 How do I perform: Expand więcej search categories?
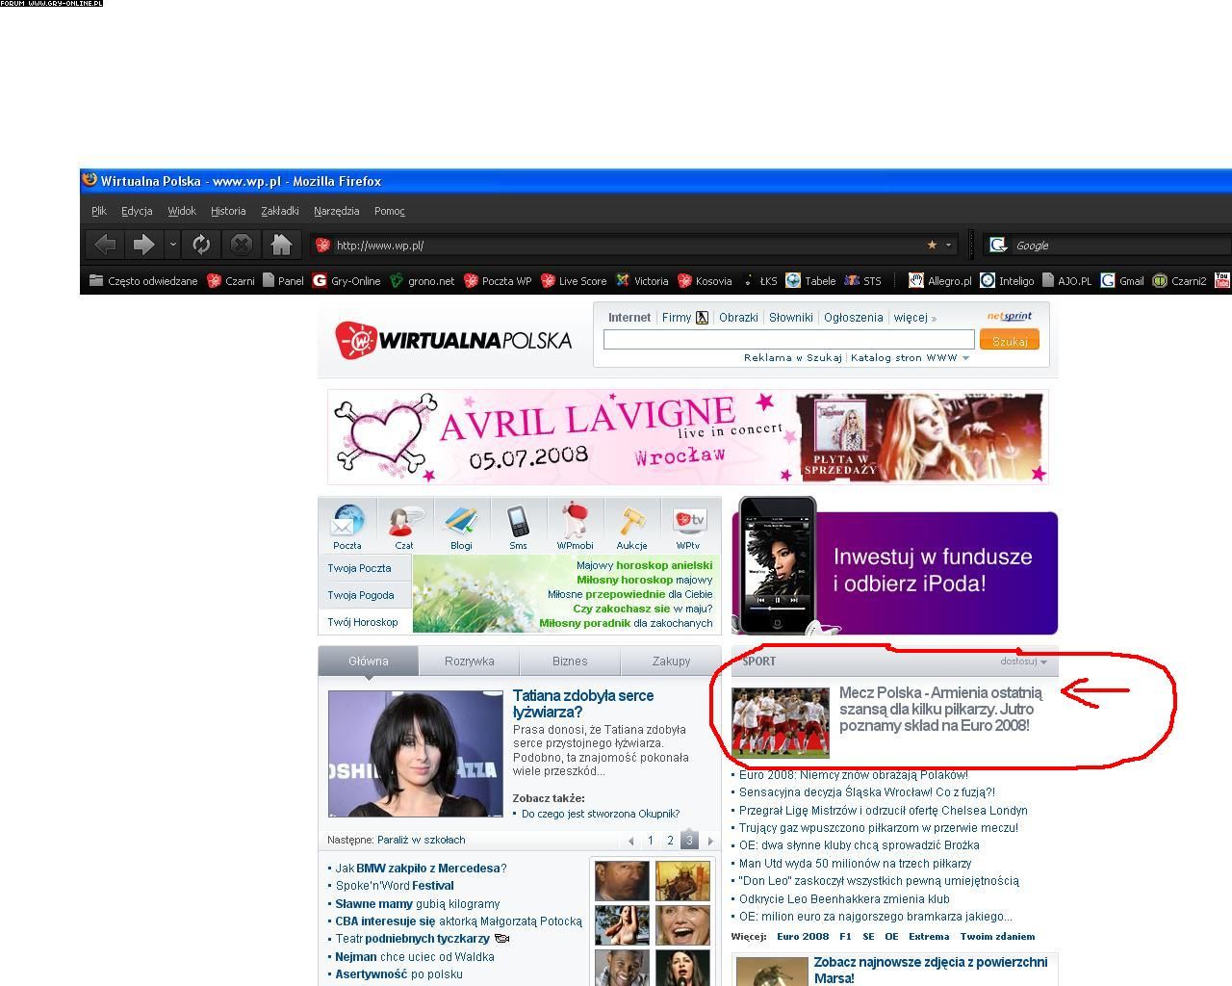click(x=914, y=317)
